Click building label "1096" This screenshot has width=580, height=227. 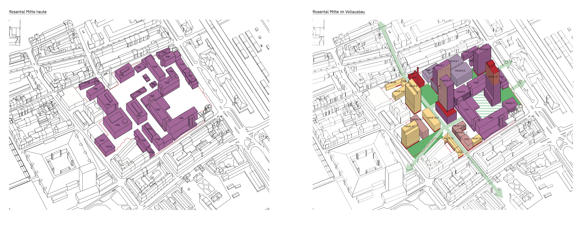(167, 57)
